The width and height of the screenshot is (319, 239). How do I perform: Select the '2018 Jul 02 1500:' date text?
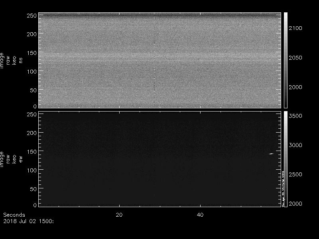(28, 221)
